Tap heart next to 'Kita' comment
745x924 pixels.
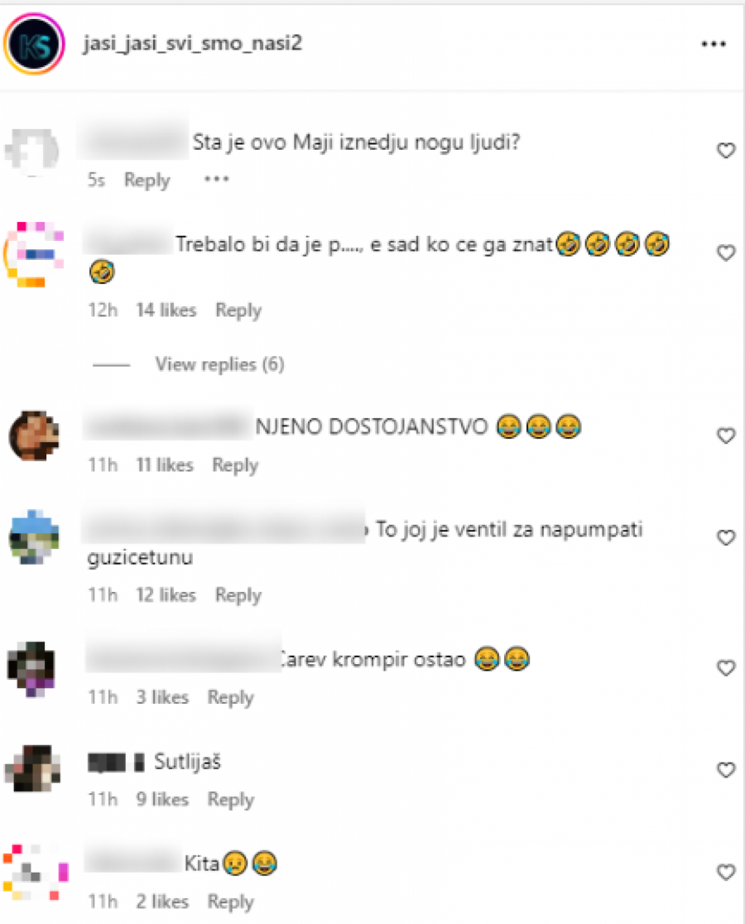726,872
